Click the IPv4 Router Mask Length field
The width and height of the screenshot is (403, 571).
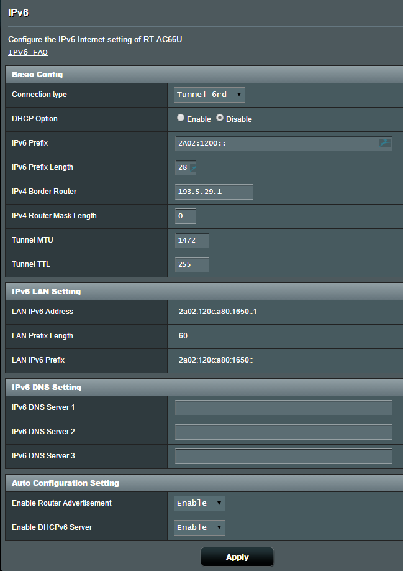coord(184,216)
